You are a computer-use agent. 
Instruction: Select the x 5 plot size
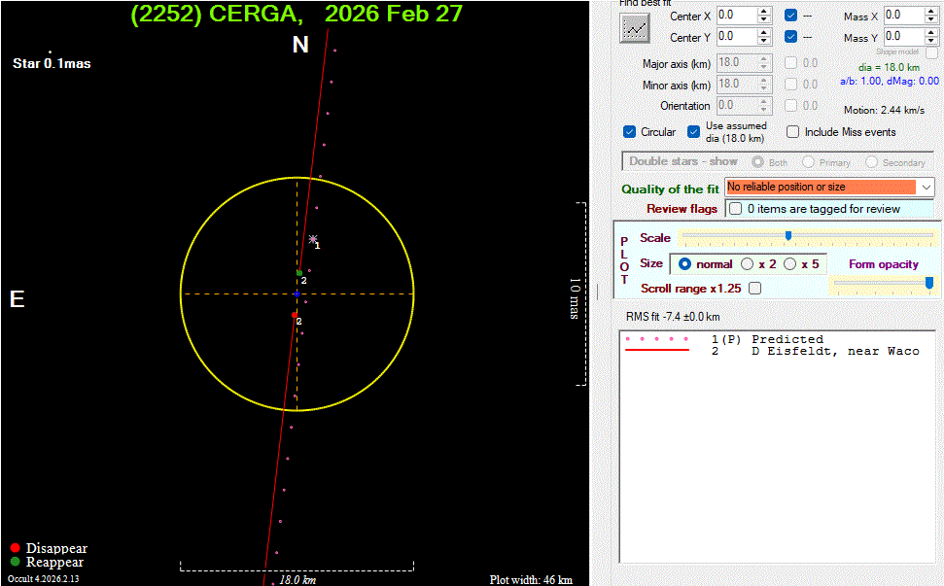[790, 263]
